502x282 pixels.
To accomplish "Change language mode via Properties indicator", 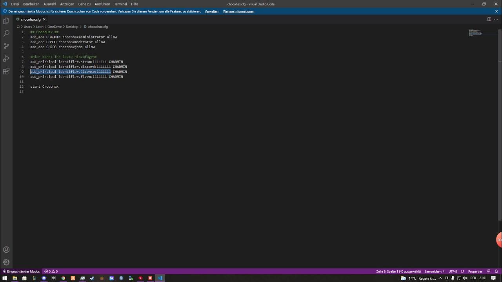I will [475, 271].
